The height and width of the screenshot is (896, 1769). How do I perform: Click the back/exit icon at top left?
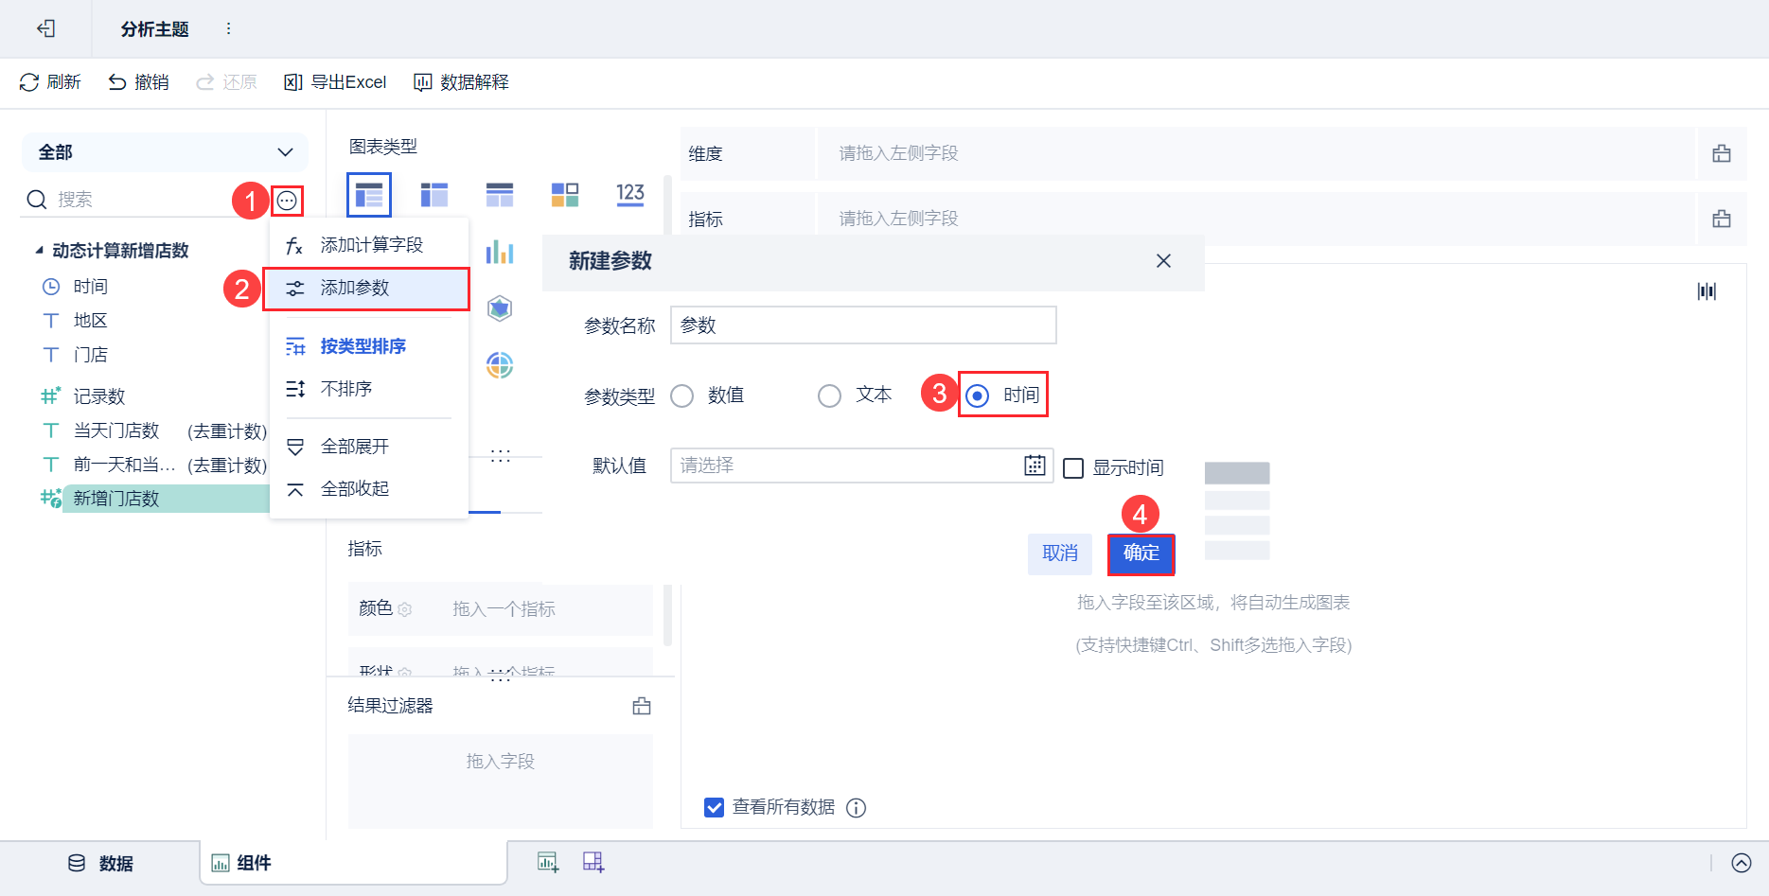(45, 28)
